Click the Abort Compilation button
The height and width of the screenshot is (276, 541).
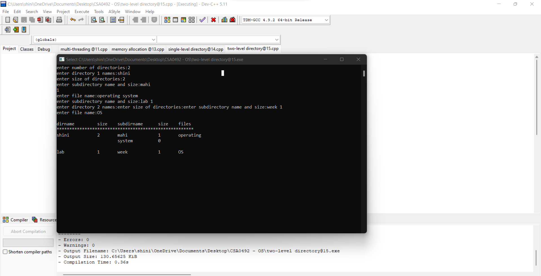[x=28, y=231]
